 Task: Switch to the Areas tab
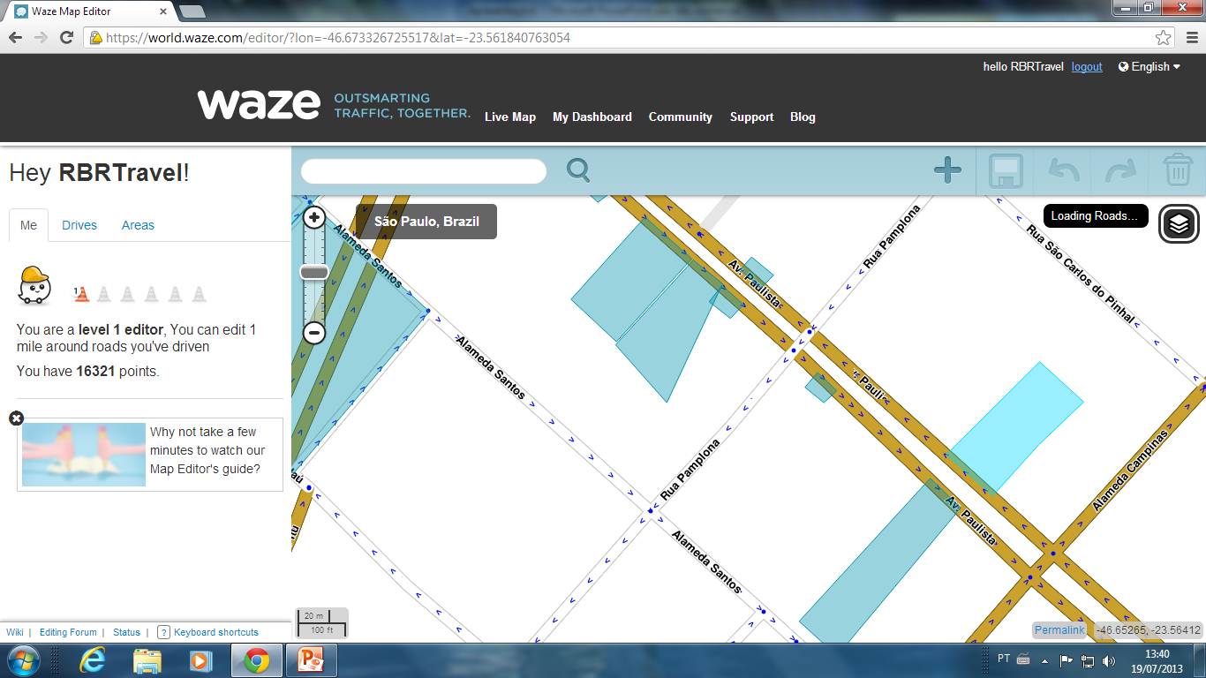click(x=138, y=225)
